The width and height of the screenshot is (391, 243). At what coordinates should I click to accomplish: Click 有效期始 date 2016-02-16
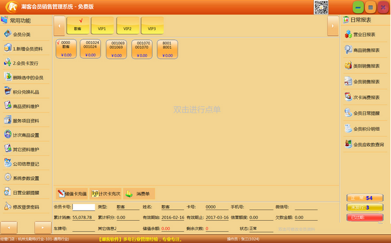[x=173, y=217]
